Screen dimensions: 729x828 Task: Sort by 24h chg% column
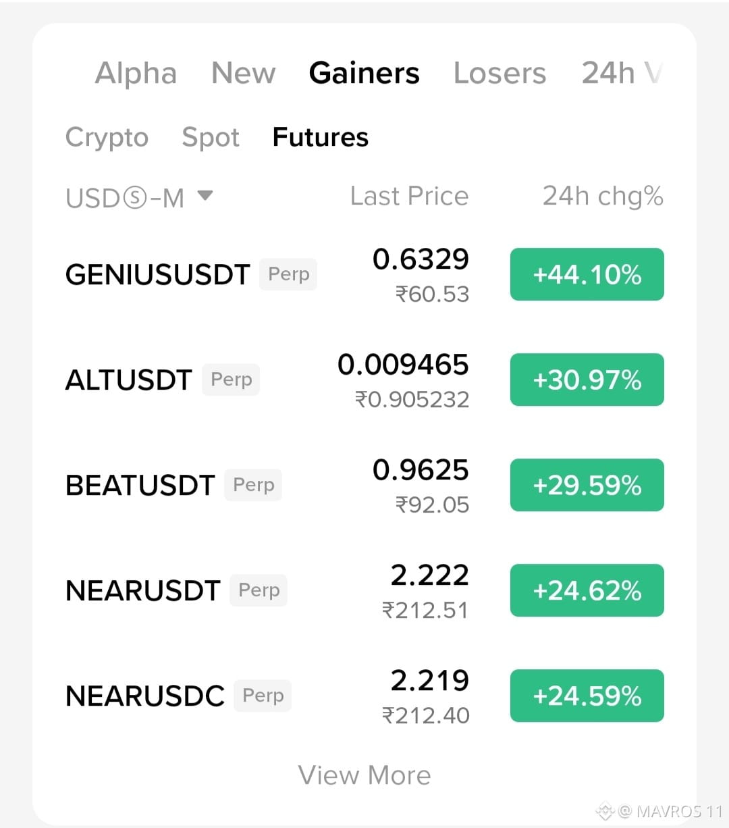coord(603,196)
